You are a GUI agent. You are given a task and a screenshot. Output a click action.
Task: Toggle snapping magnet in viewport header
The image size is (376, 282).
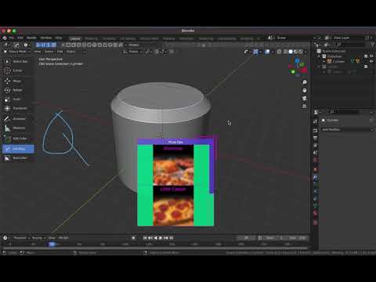pos(157,52)
